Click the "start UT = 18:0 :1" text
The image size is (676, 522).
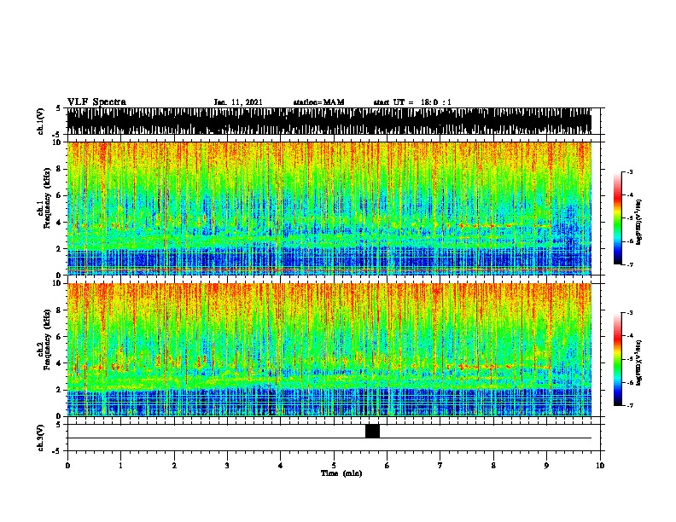pos(412,102)
